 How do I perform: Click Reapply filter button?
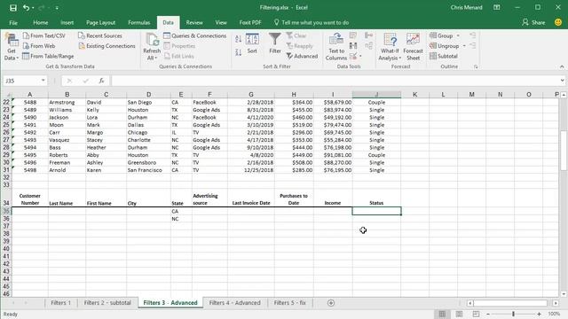click(300, 46)
